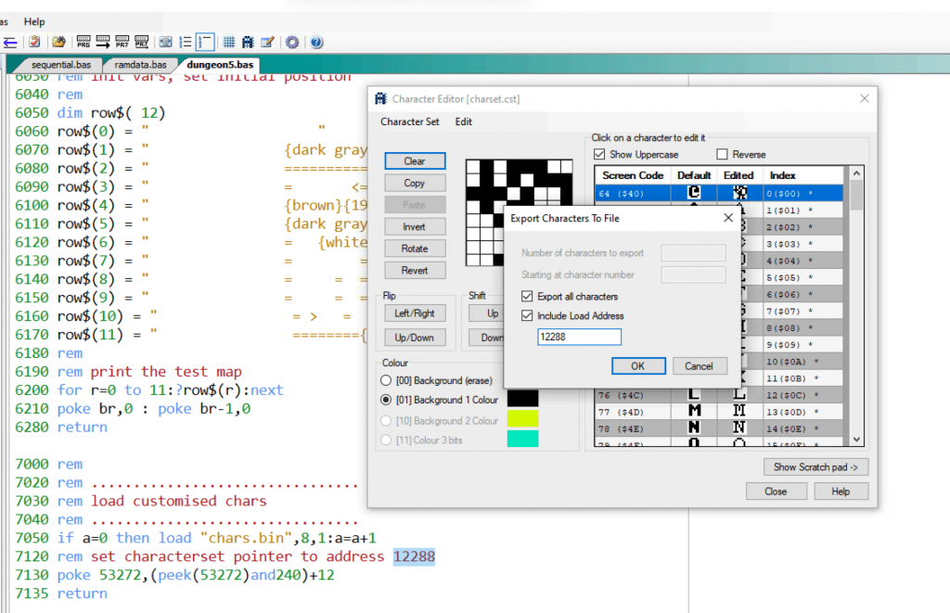
Task: Select [01] Background 1 Colour radio button
Action: pyautogui.click(x=386, y=400)
